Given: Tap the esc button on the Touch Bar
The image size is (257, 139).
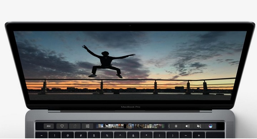Looking at the screenshot, I should [49, 126].
